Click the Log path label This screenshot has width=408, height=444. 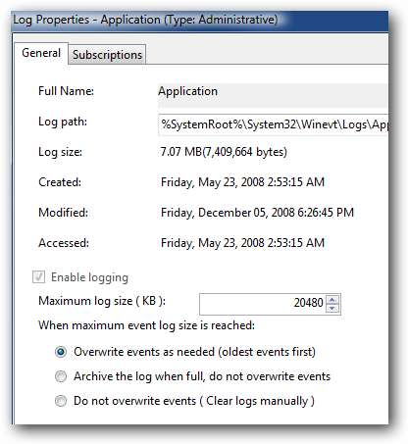tap(63, 122)
